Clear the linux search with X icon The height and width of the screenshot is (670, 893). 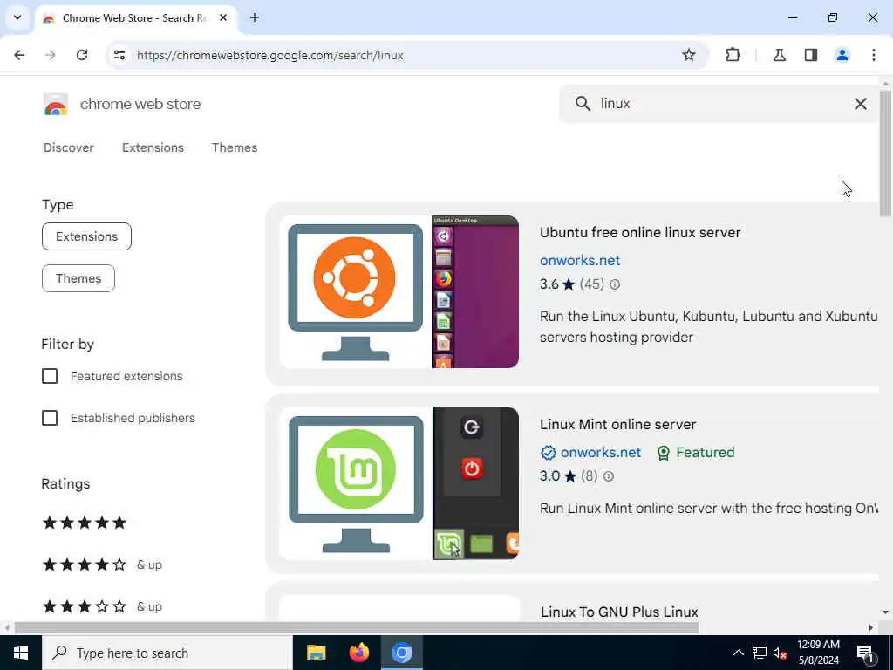point(861,104)
